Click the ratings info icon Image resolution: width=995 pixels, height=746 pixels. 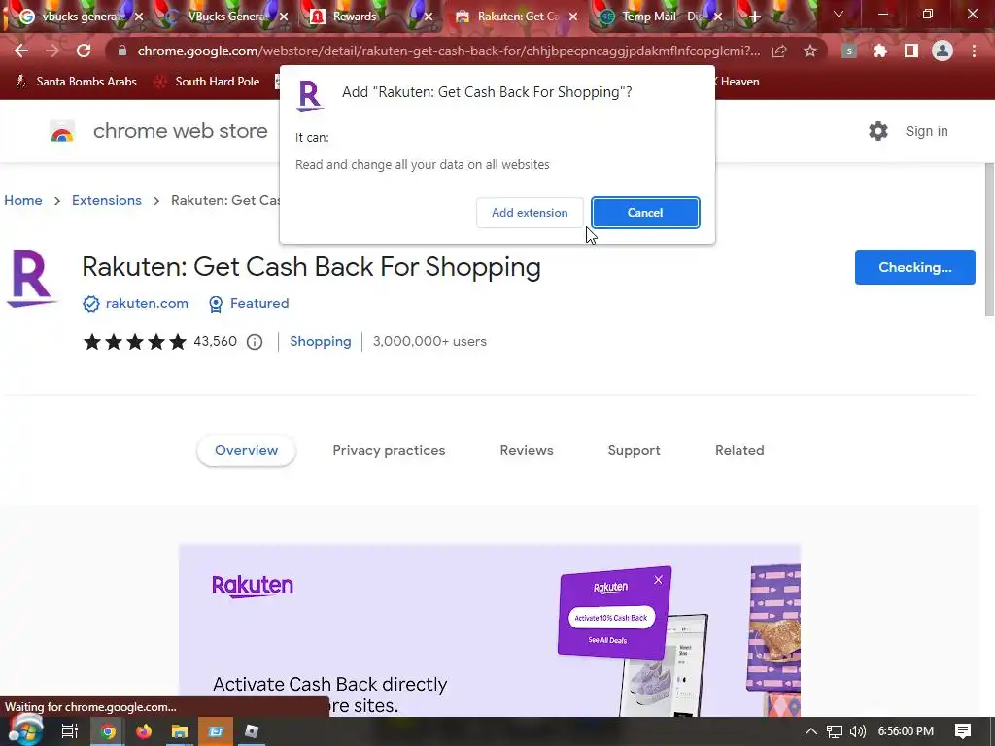point(255,342)
